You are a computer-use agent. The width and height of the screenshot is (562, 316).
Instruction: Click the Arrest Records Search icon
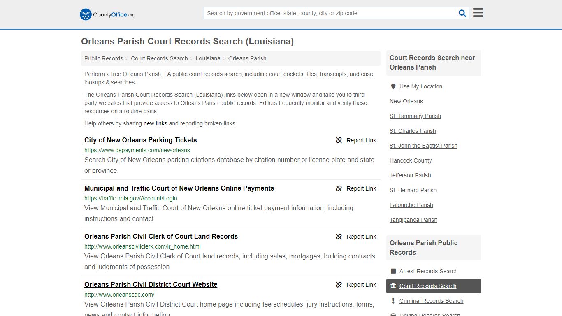393,271
